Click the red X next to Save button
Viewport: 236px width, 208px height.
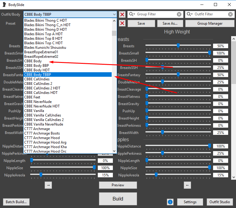[122, 23]
